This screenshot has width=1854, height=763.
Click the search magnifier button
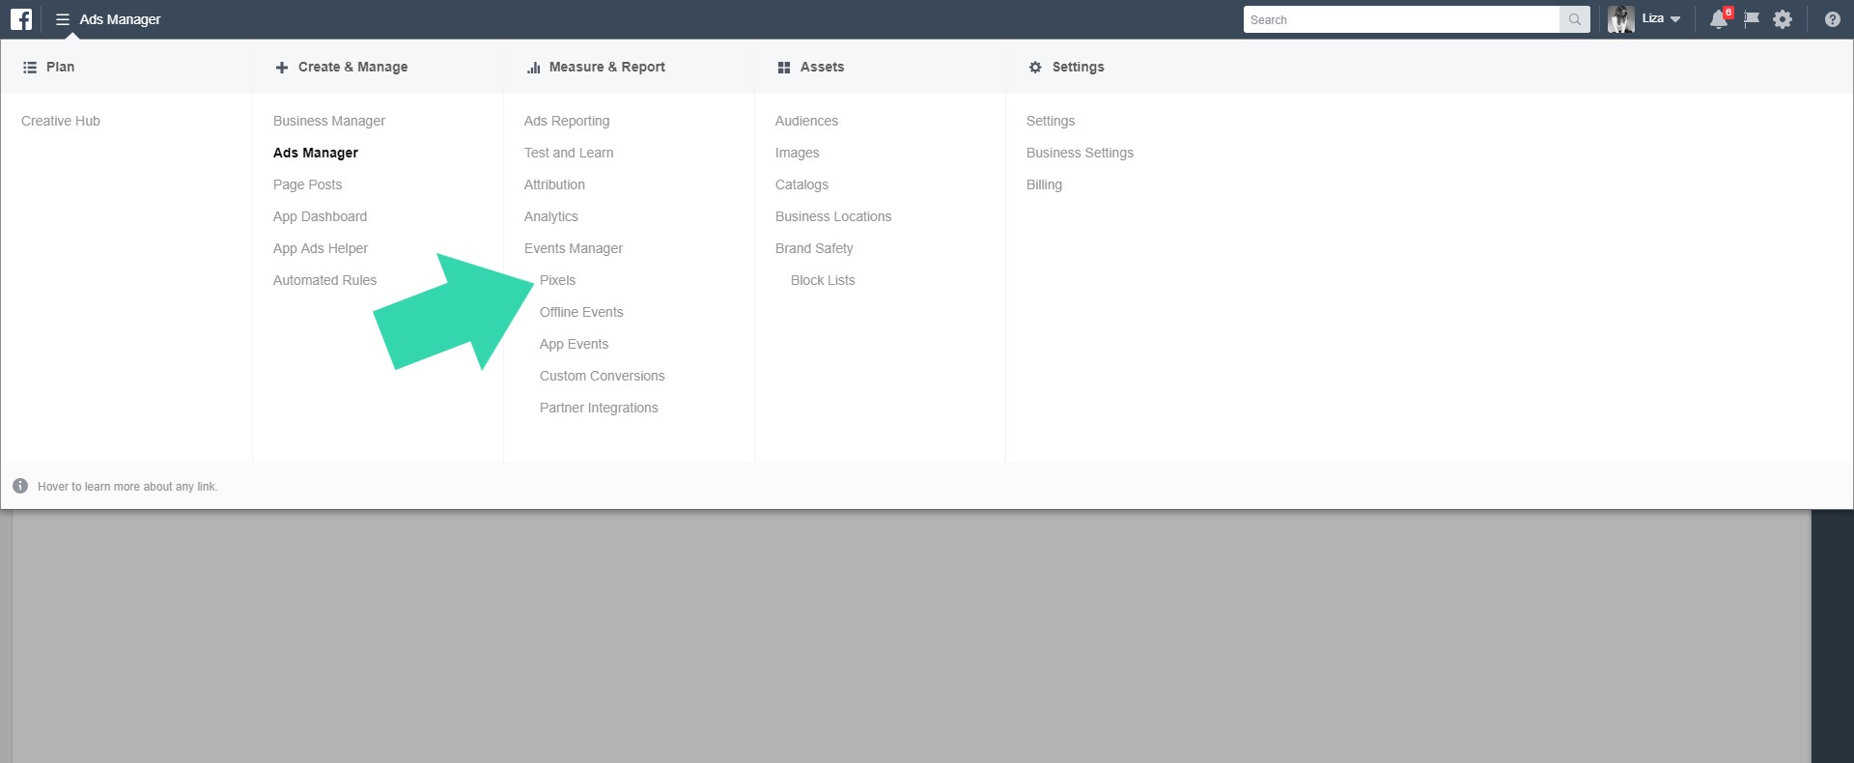pos(1574,19)
